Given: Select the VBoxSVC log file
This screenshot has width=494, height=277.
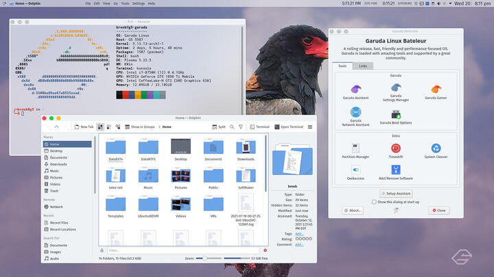Looking at the screenshot, I should pyautogui.click(x=246, y=210).
